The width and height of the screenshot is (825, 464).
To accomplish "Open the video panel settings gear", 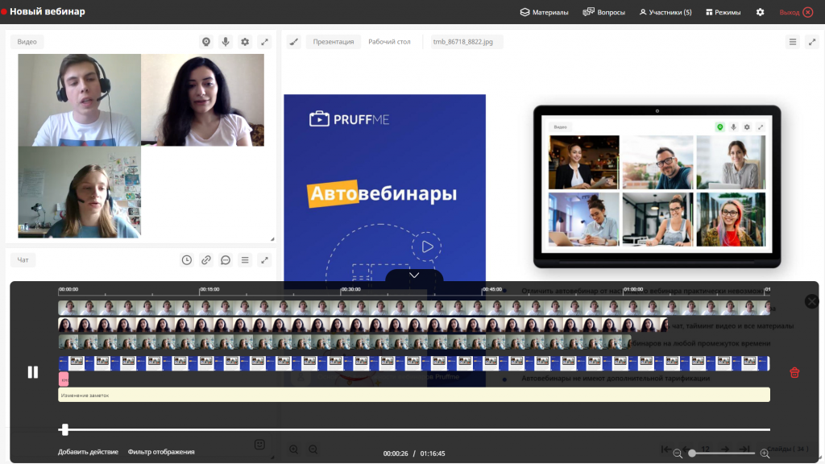I will (x=245, y=41).
